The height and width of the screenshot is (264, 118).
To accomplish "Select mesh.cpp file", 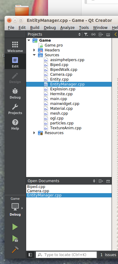I will [x=59, y=113].
